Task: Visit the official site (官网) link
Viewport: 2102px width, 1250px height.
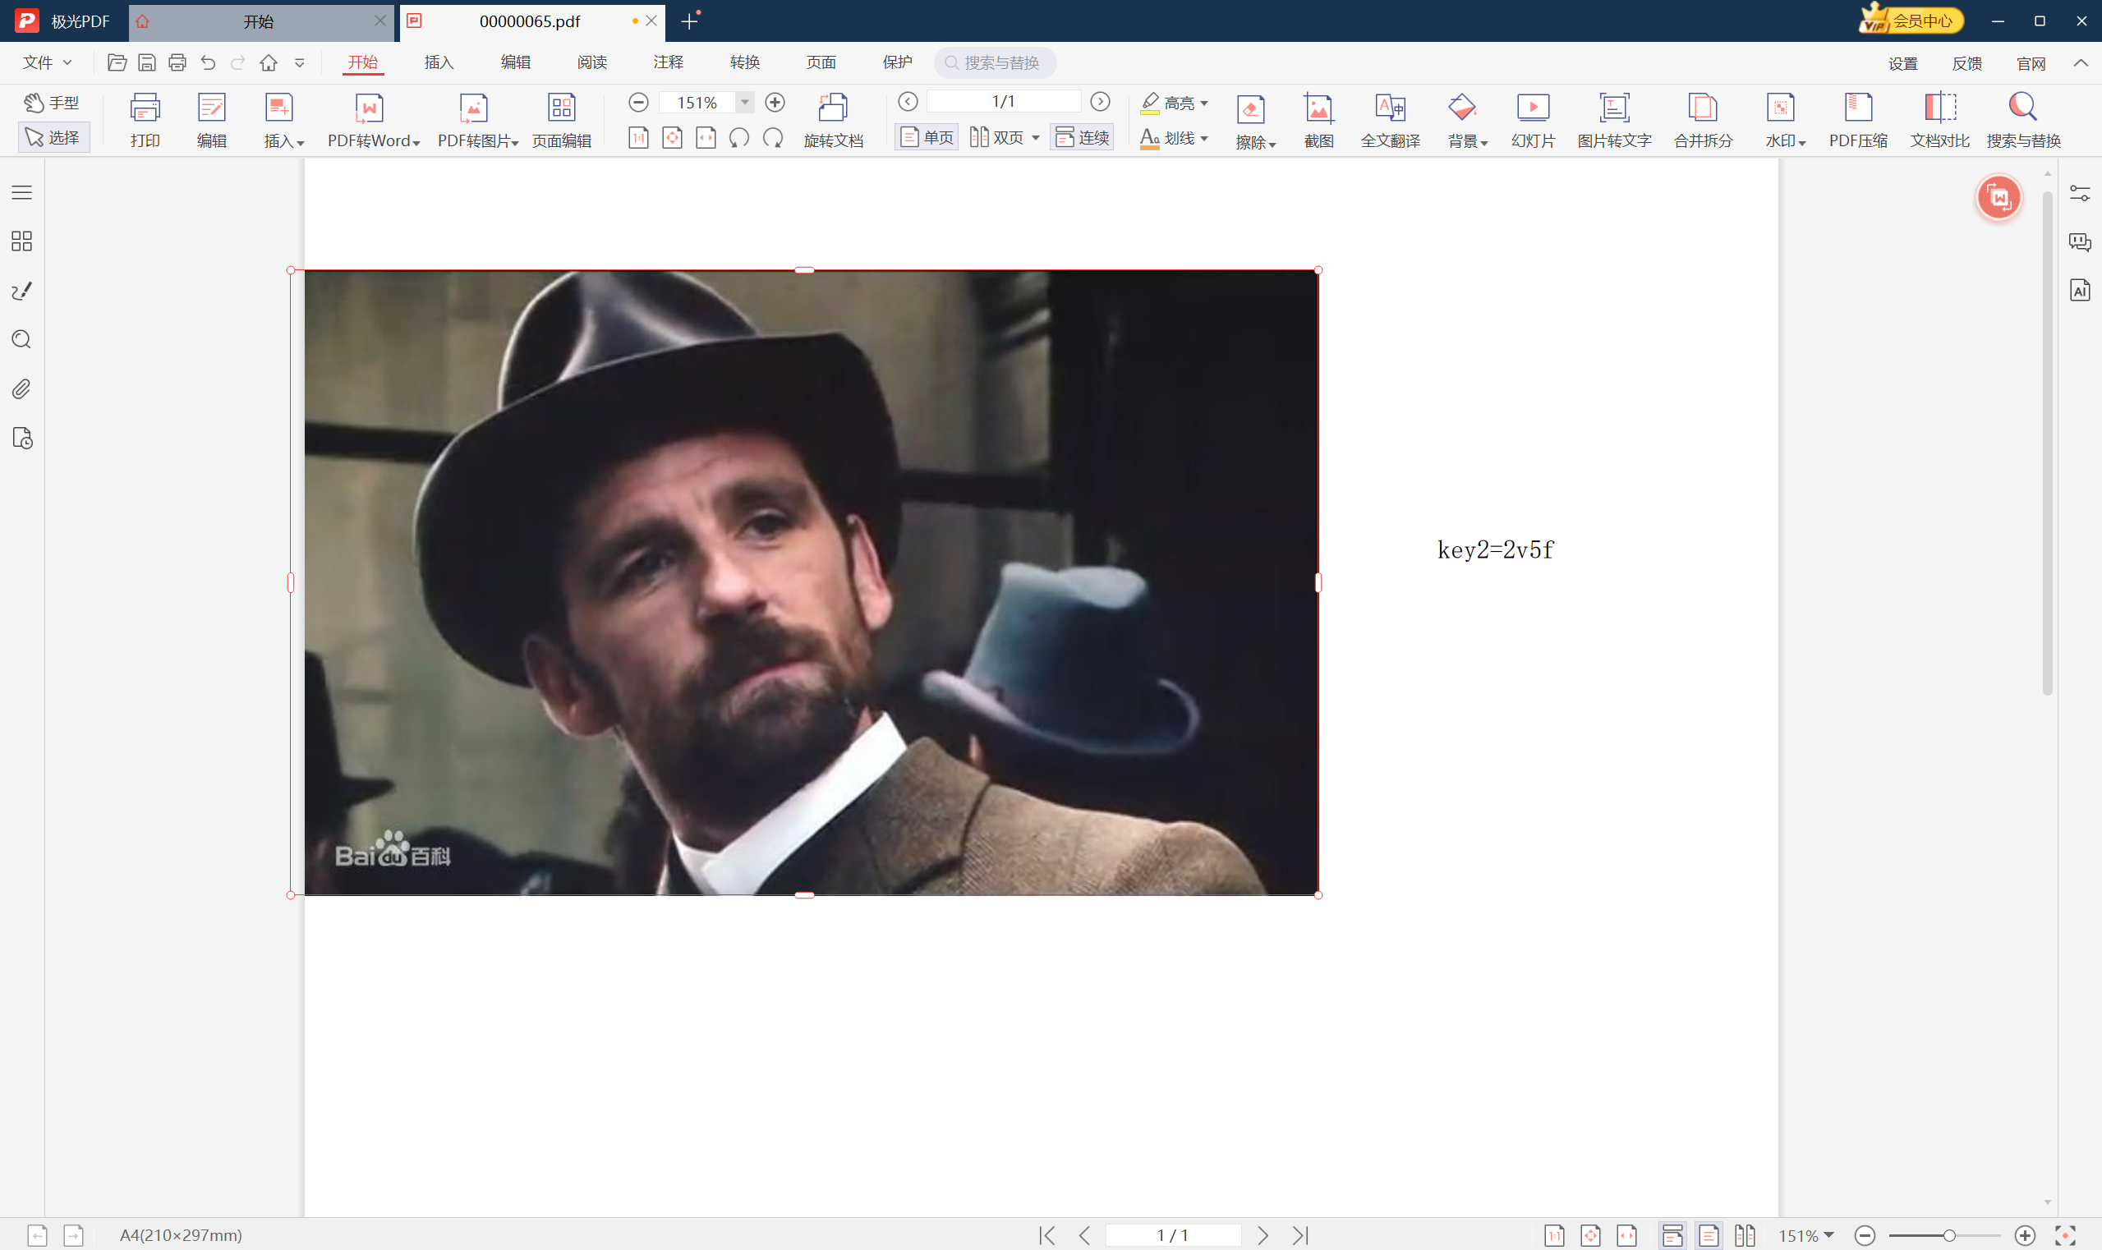Action: point(2031,63)
